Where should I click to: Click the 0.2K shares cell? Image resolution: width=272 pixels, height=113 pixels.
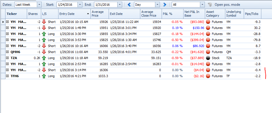pyautogui.click(x=34, y=58)
